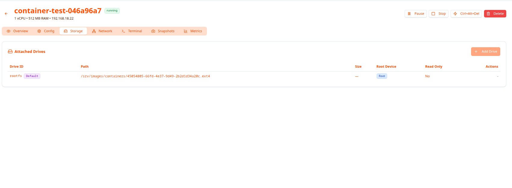The height and width of the screenshot is (188, 512).
Task: Send Ctrl+Alt+Del to container
Action: (466, 14)
